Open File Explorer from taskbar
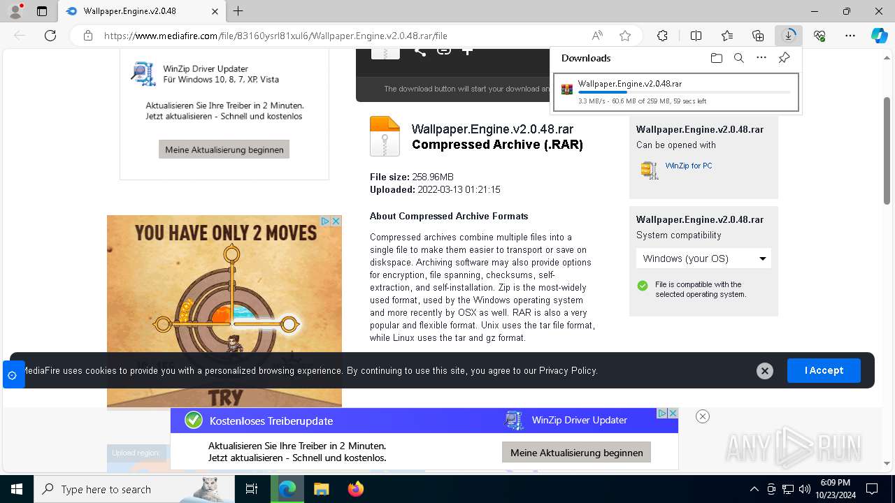This screenshot has width=895, height=503. tap(321, 489)
